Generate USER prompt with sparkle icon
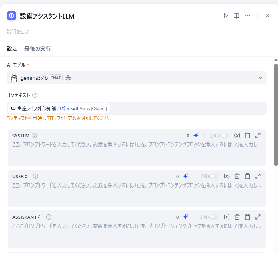The image size is (278, 253). click(x=185, y=176)
